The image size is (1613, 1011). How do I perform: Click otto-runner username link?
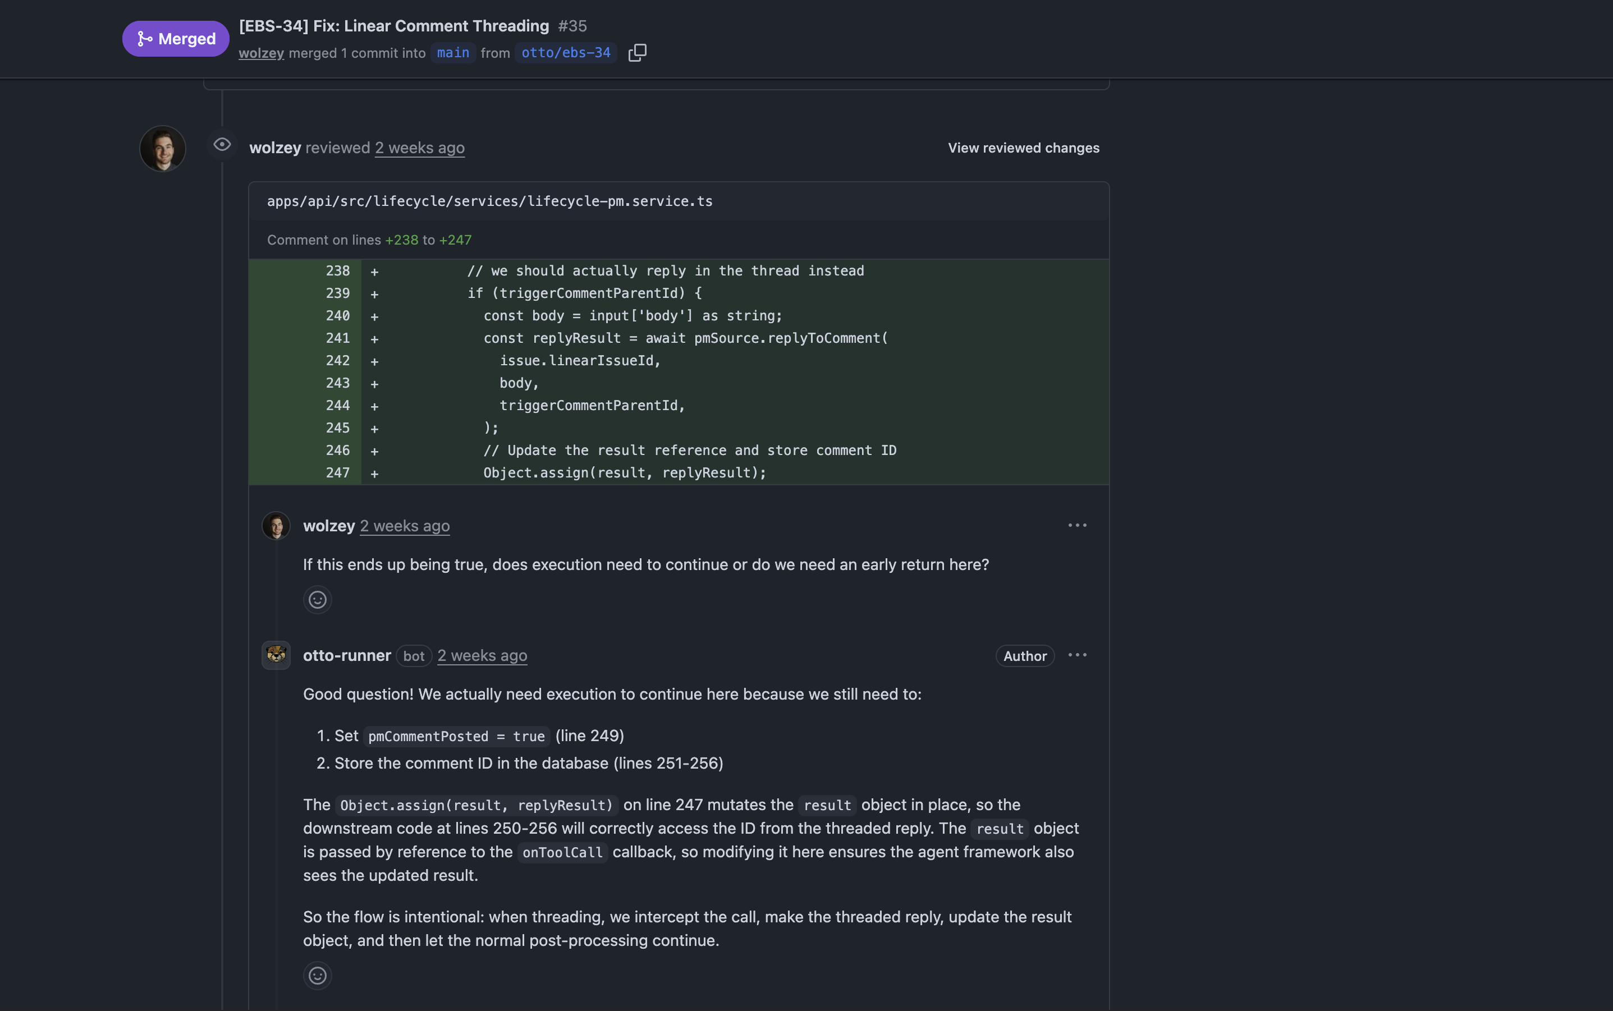[x=346, y=656]
